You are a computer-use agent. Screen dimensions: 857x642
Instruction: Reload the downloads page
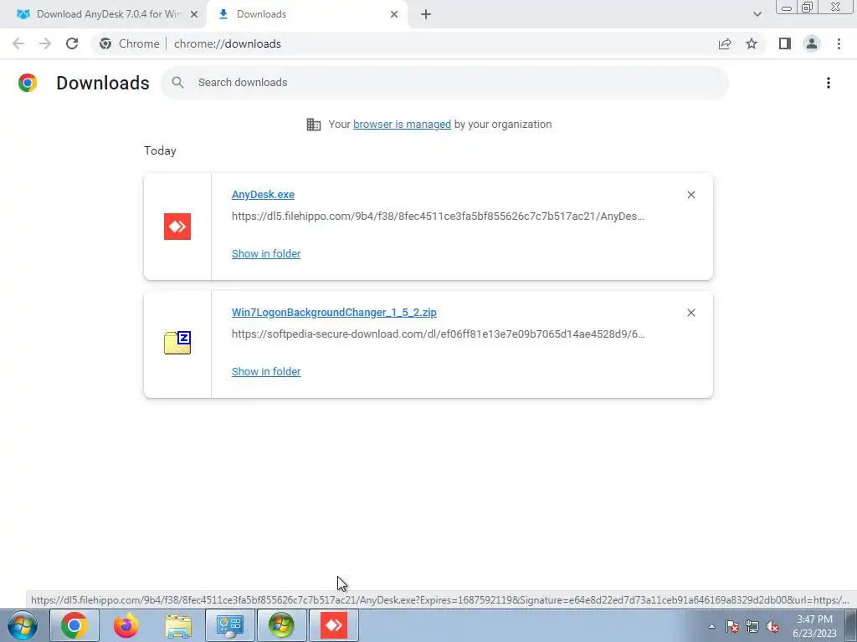[72, 43]
